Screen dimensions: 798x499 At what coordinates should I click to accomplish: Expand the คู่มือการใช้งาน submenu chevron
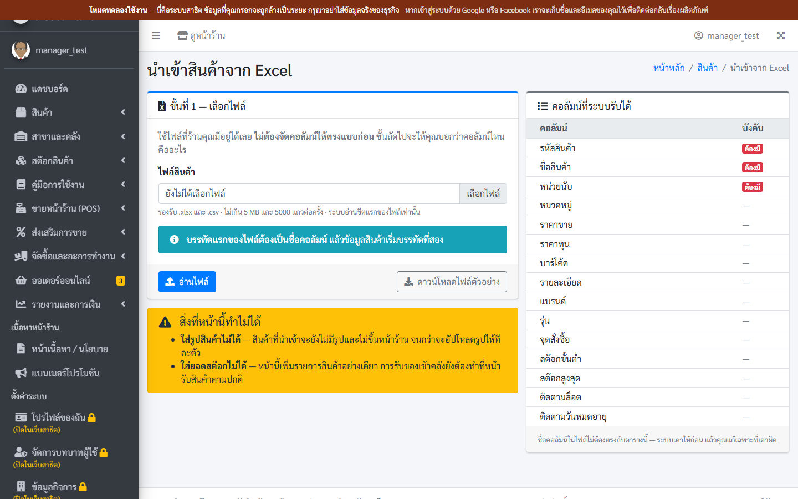click(123, 185)
